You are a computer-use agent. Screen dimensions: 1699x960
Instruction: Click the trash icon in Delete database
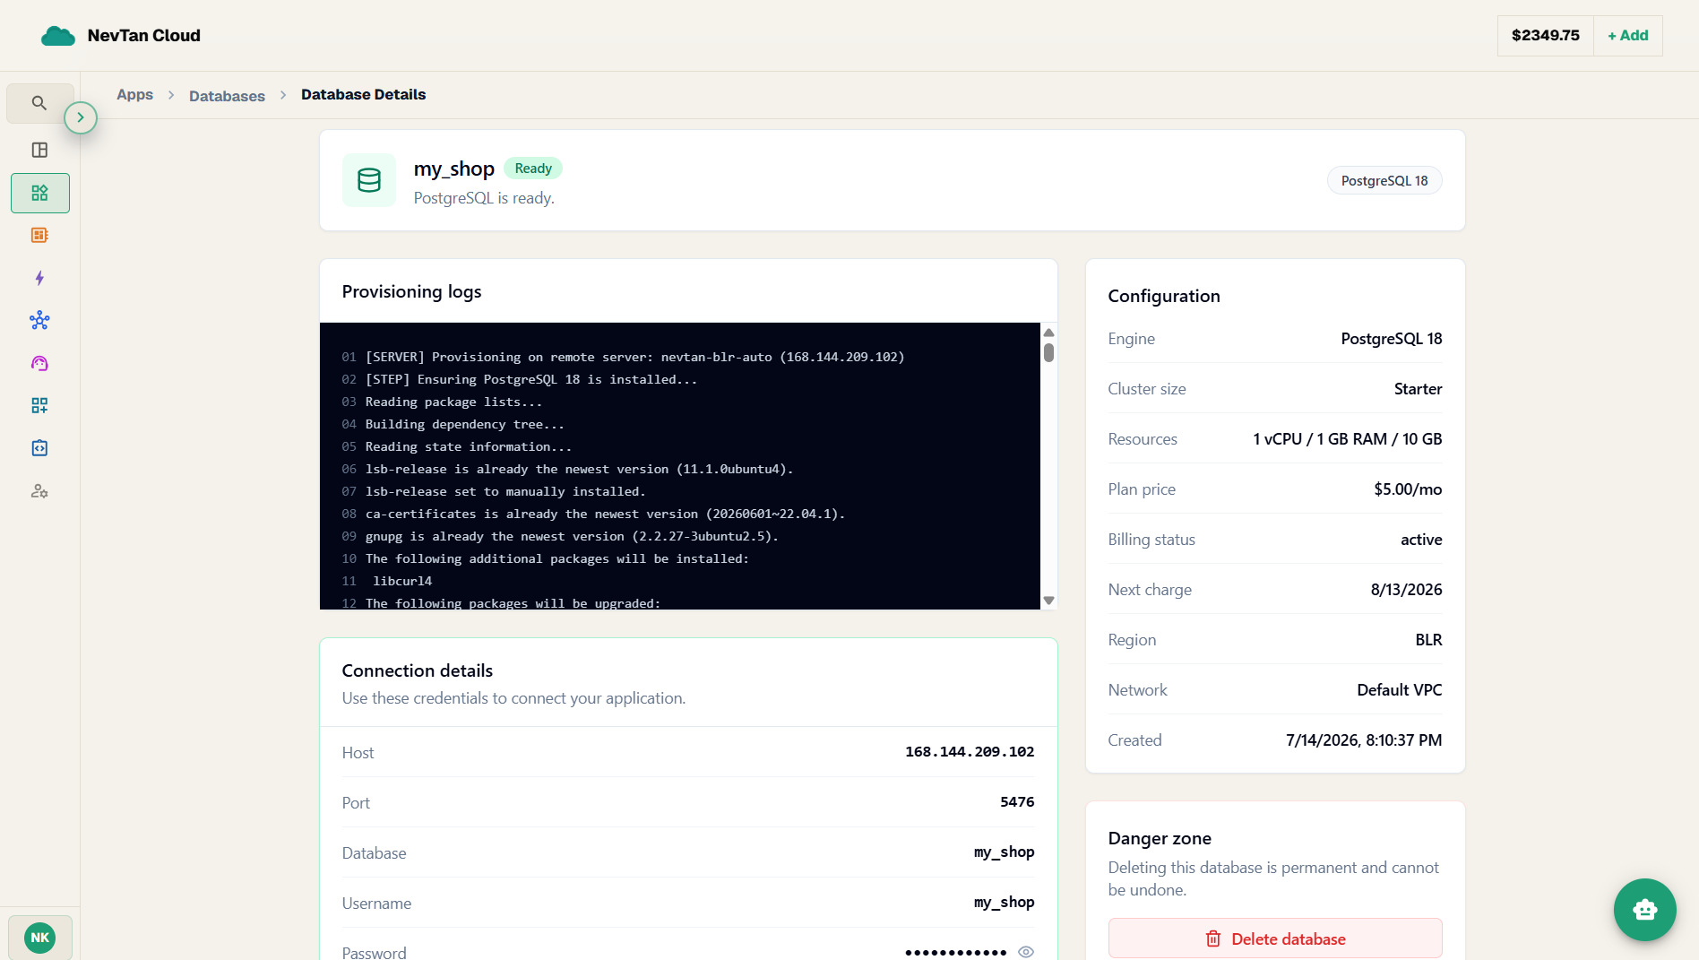[x=1212, y=938]
